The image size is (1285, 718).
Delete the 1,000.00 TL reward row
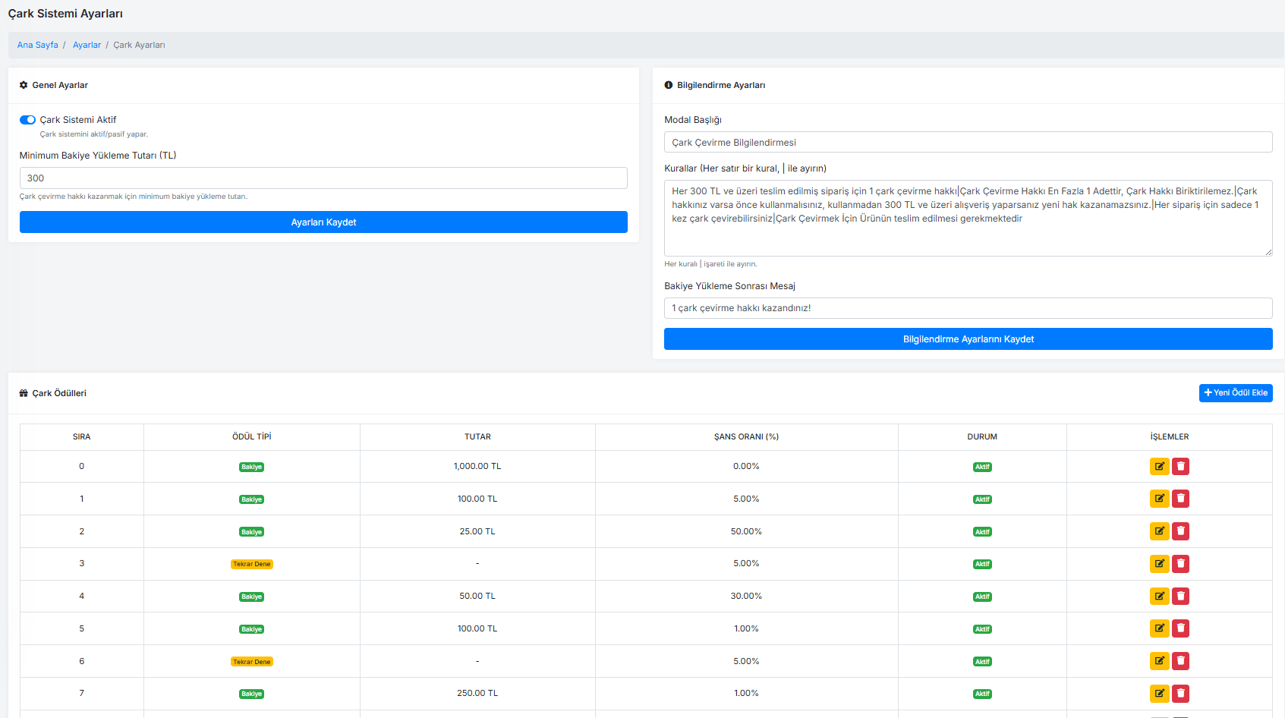point(1180,466)
